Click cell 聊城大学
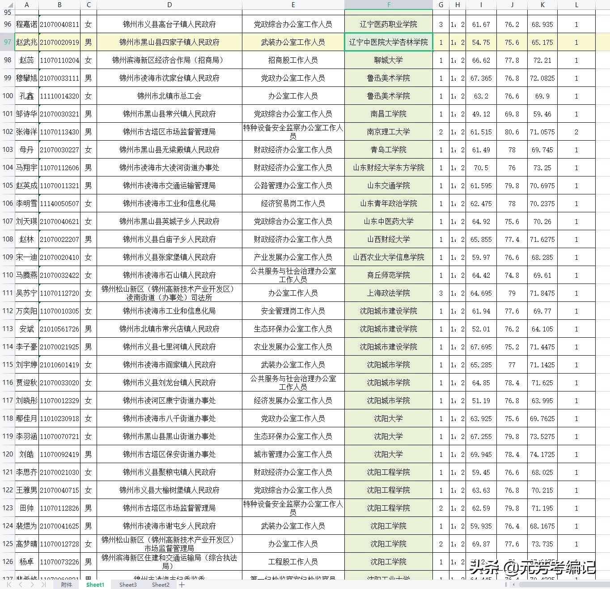Screen dimensions: 610x589 389,60
